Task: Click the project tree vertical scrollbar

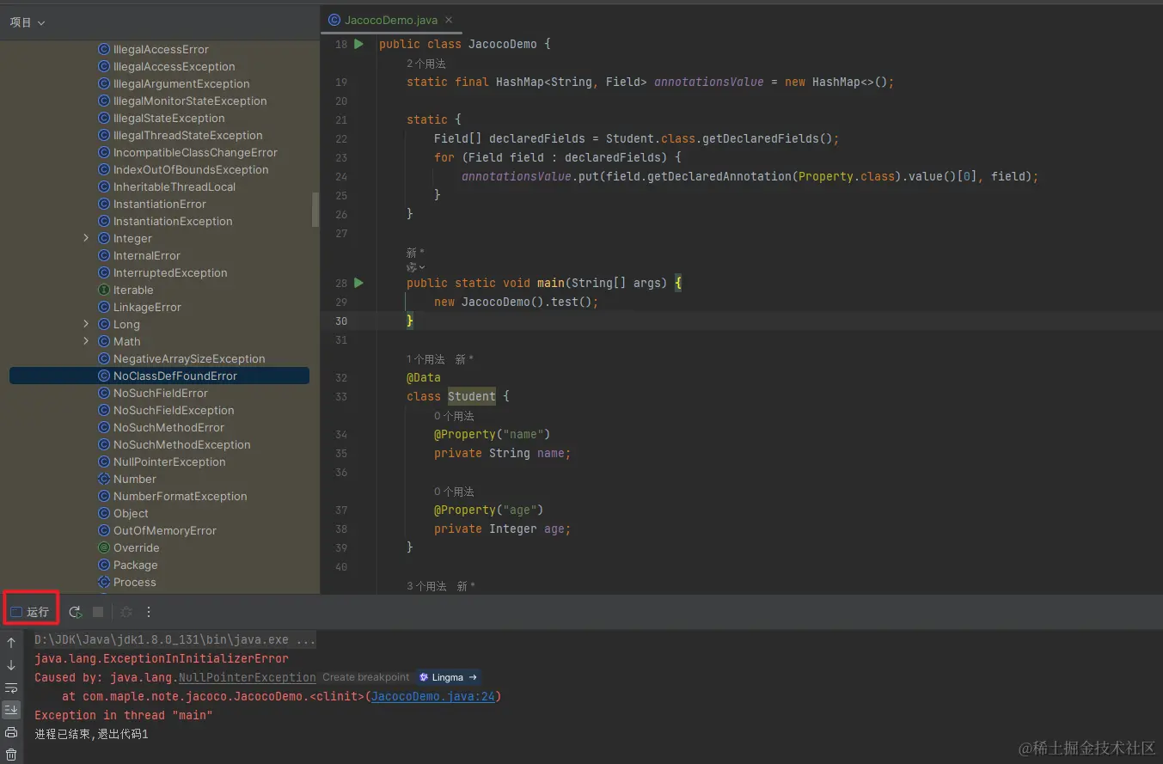Action: [x=315, y=209]
